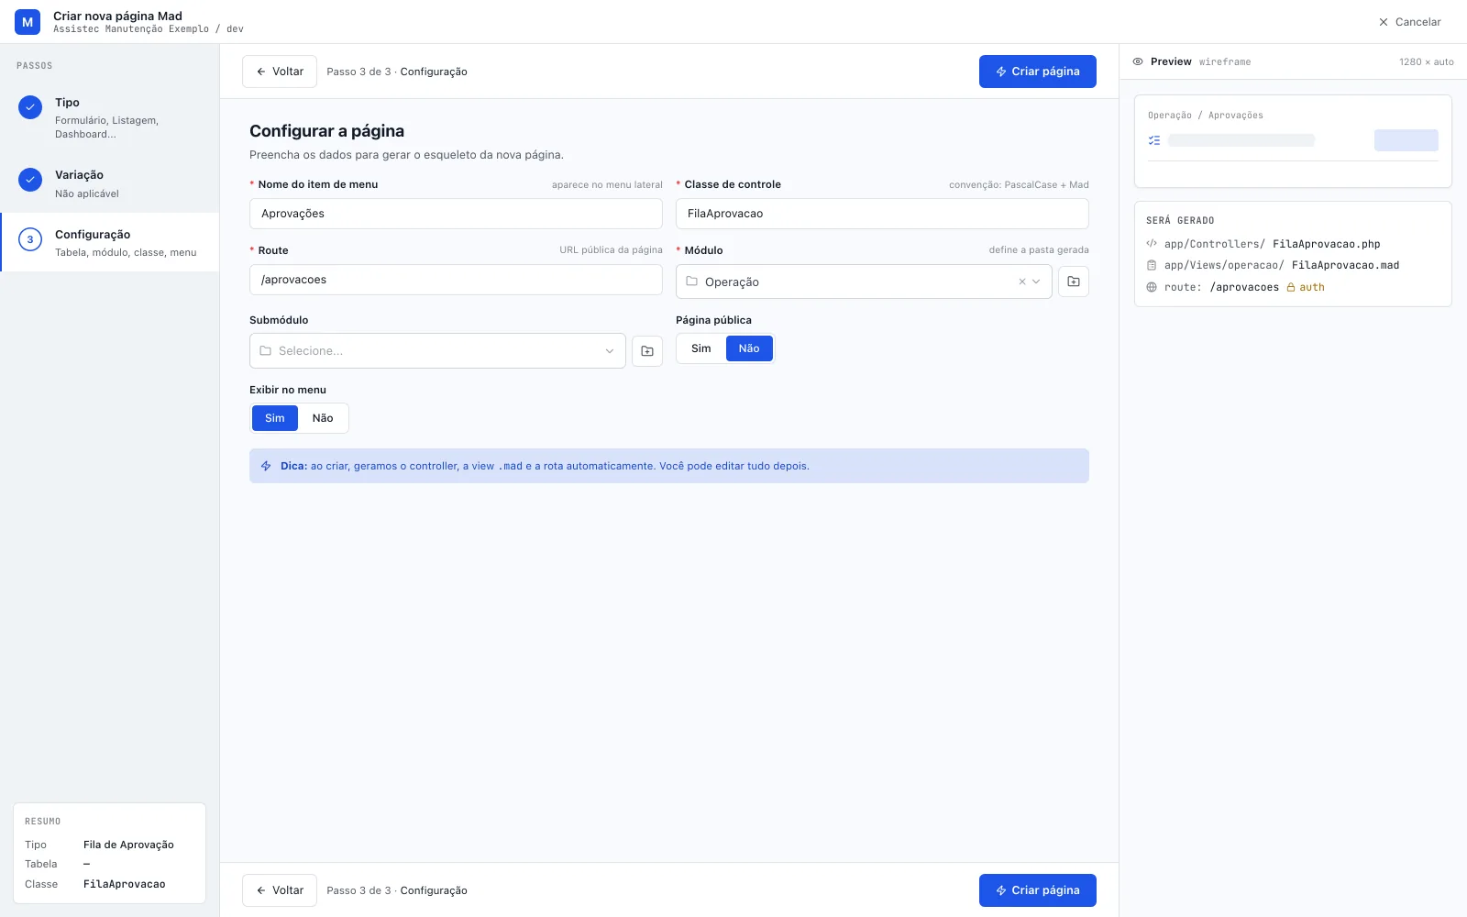Click Fila de Aprovação in Resumo
Screen dimensions: 1467x917
[x=128, y=845]
